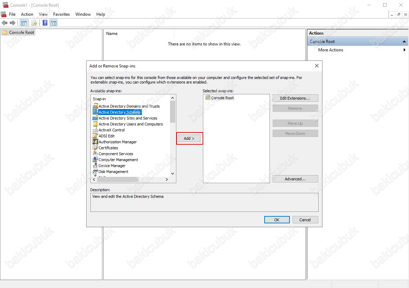Click the snap-in list's scroll left arrow

click(94, 180)
